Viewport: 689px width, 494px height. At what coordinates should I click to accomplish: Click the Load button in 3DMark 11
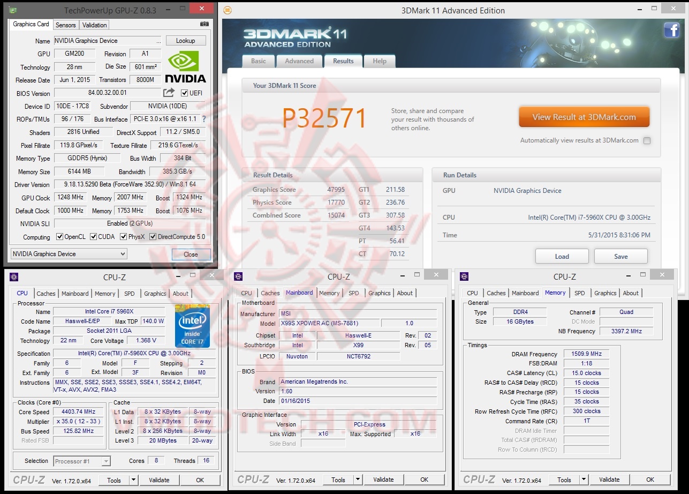click(562, 256)
